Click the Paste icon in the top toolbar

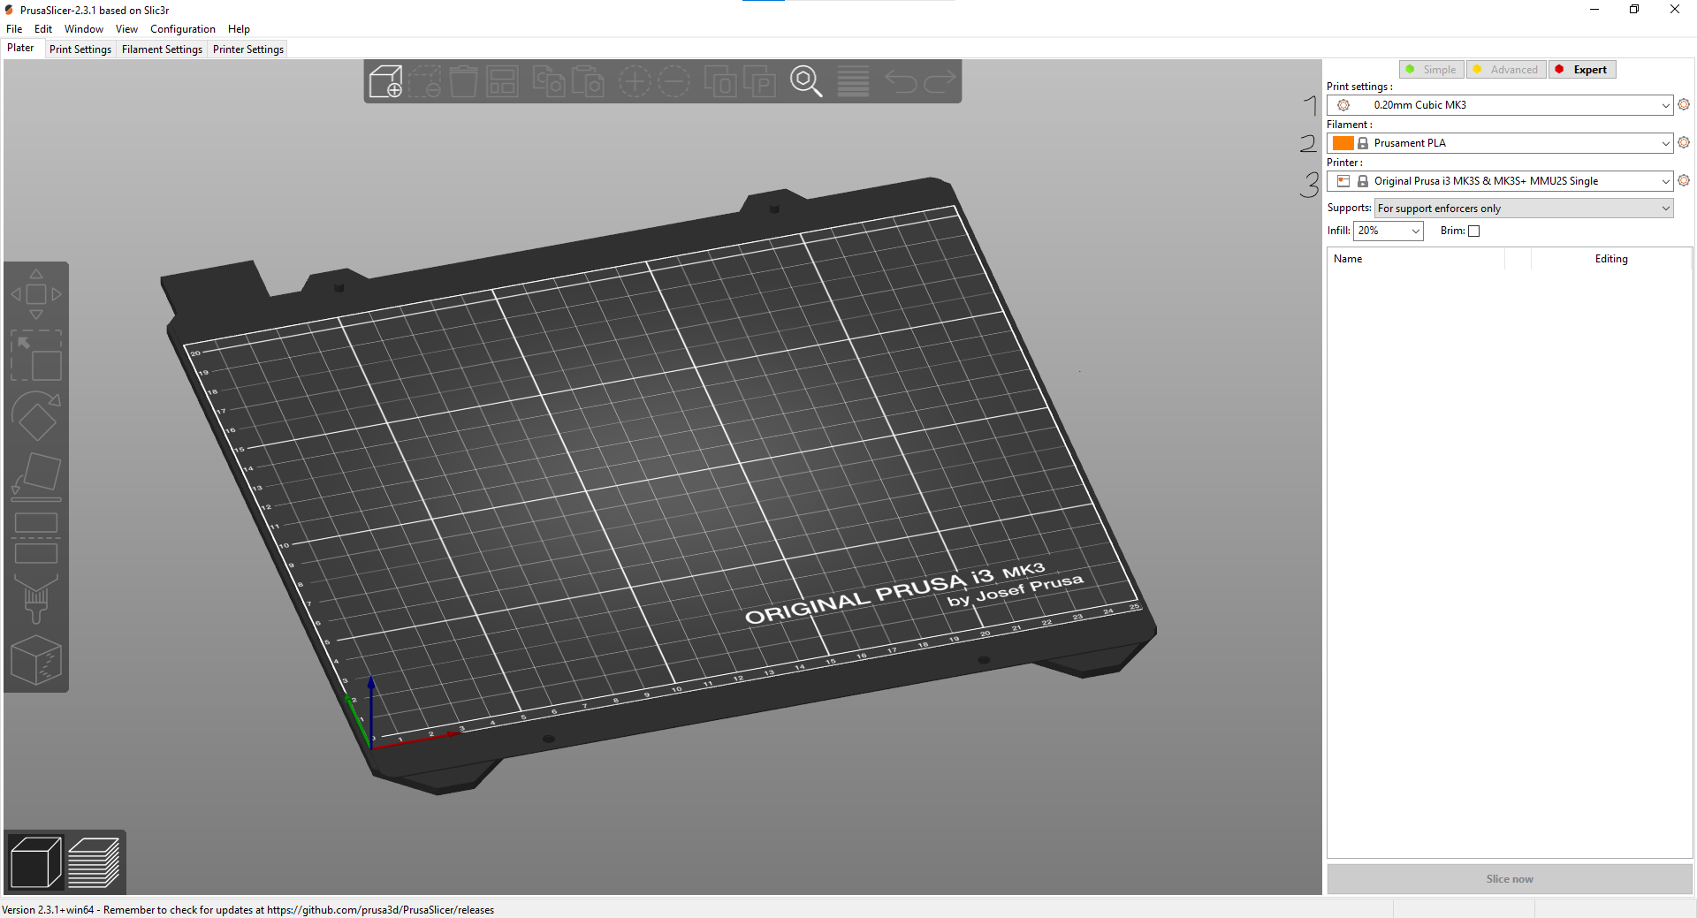tap(588, 81)
